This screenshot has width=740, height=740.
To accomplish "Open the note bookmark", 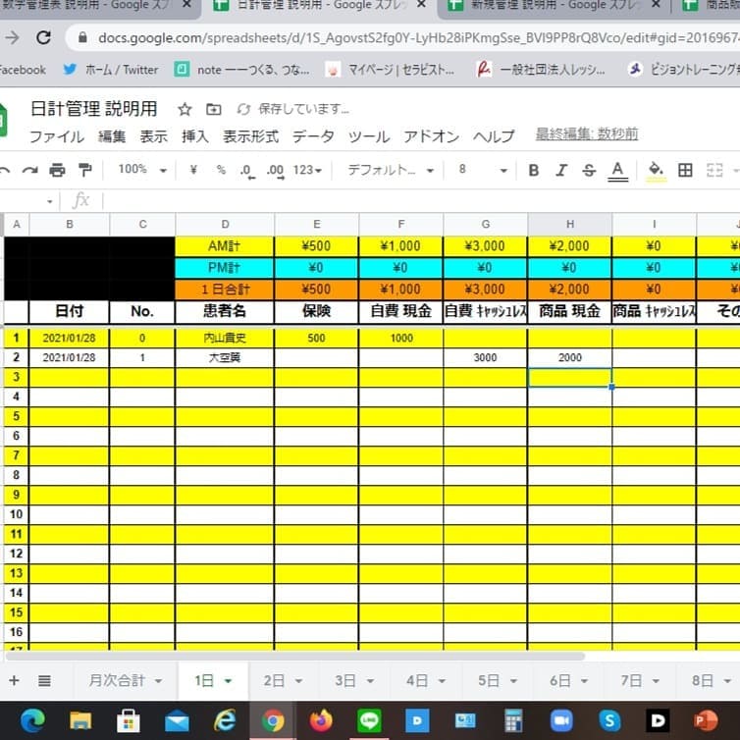I will point(242,70).
